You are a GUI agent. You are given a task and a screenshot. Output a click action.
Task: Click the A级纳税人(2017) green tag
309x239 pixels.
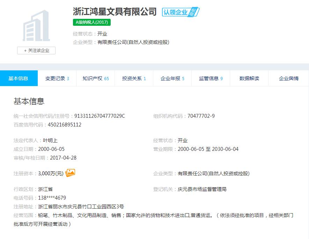[92, 22]
